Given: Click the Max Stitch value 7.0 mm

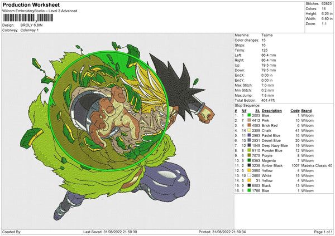Looking at the screenshot, I should pos(267,85).
